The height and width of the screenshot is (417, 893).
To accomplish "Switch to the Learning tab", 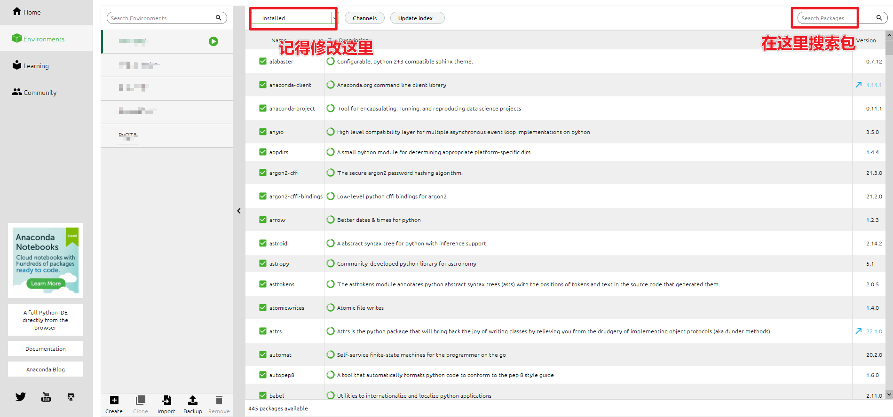I will pos(31,66).
